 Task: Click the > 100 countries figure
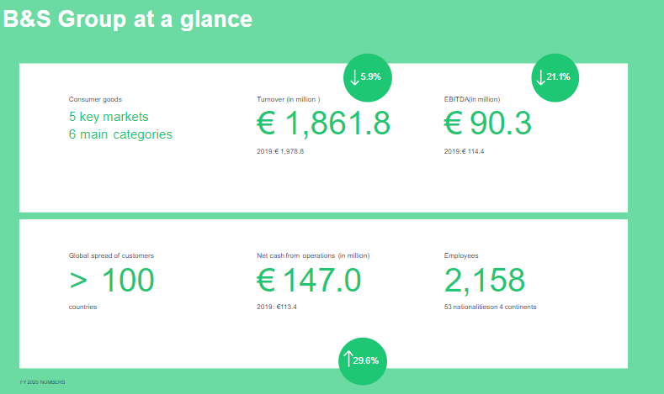[x=111, y=280]
